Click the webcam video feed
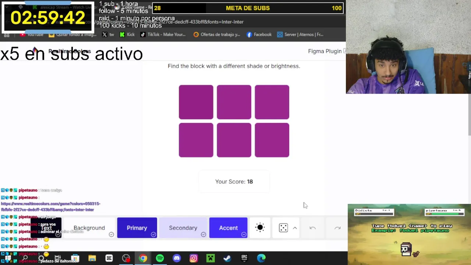 pyautogui.click(x=408, y=47)
